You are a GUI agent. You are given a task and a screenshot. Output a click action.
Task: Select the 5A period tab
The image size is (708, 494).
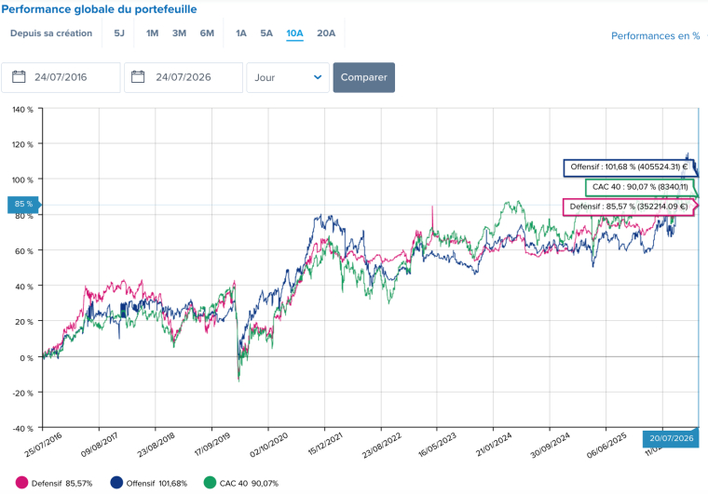(x=265, y=33)
